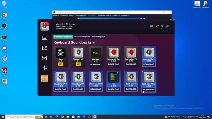Download the Macbook soundpack

96,64
